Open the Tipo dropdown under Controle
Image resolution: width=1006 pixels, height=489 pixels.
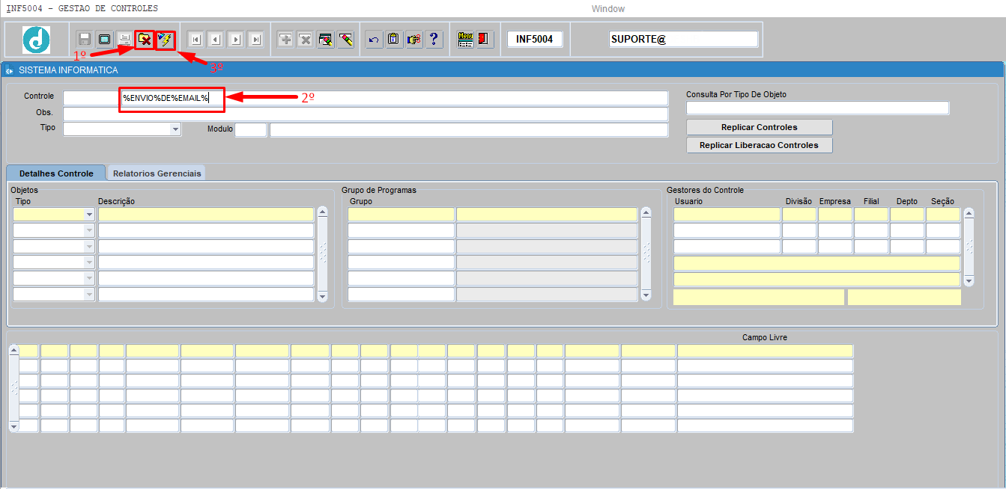pos(175,129)
